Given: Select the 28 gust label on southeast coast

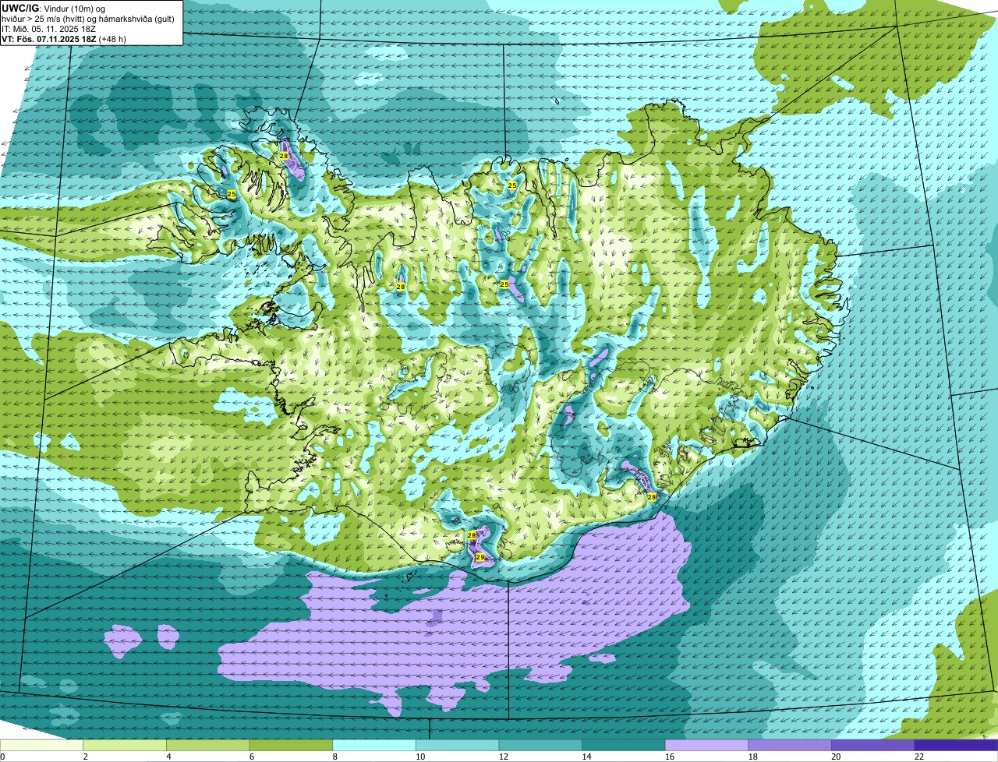Looking at the screenshot, I should pos(652,496).
